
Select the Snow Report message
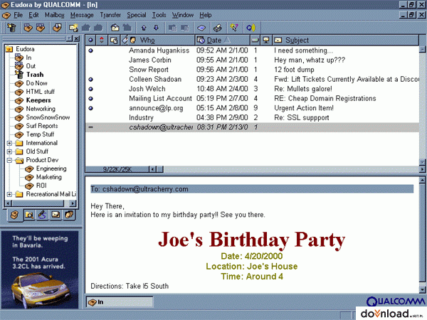pyautogui.click(x=252, y=70)
